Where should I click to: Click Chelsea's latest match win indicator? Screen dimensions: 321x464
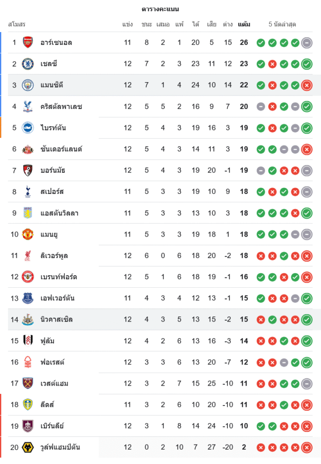pyautogui.click(x=306, y=64)
